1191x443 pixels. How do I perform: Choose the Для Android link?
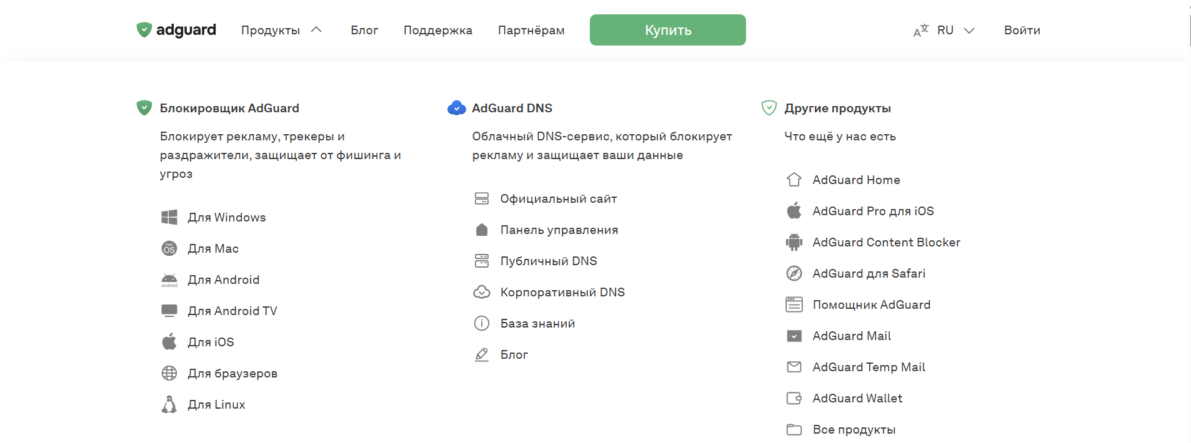click(224, 280)
